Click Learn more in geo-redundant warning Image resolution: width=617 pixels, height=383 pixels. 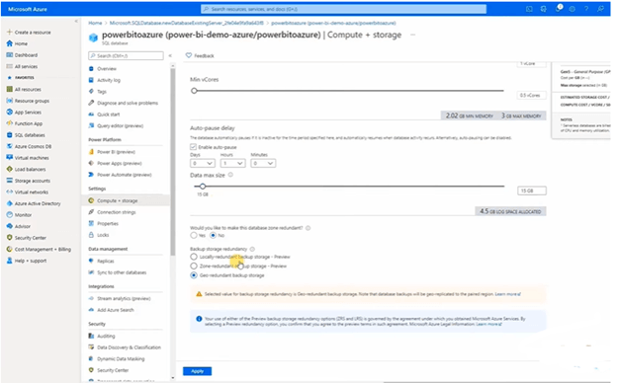pos(507,294)
